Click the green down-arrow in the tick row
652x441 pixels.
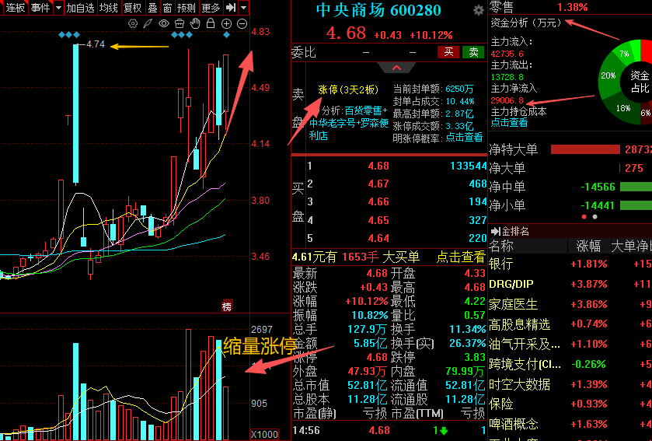click(x=444, y=431)
